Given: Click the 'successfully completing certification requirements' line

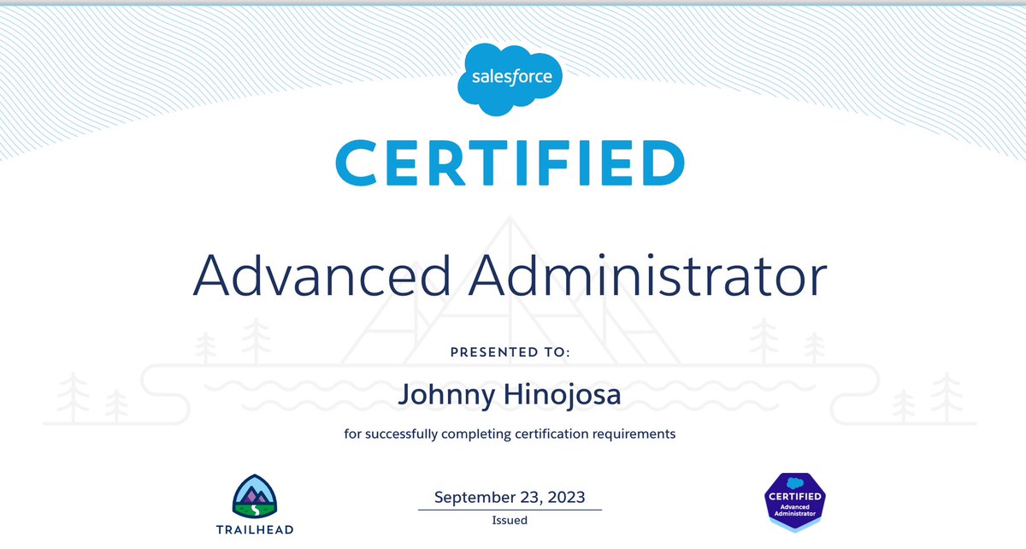Looking at the screenshot, I should tap(510, 434).
